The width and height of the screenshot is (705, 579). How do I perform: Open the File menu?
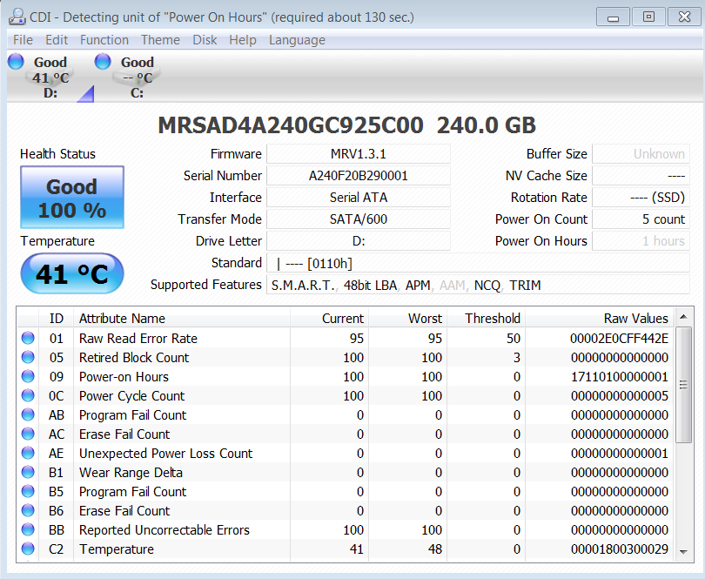23,40
